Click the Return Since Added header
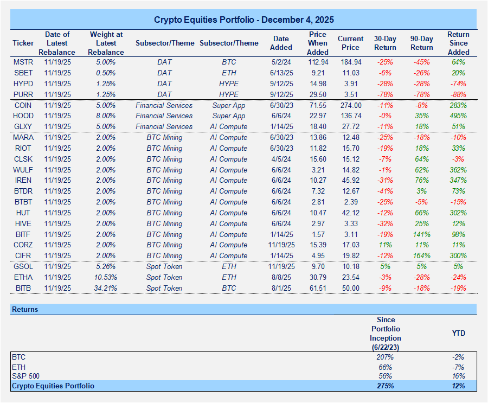This screenshot has height=403, width=488. 458,43
